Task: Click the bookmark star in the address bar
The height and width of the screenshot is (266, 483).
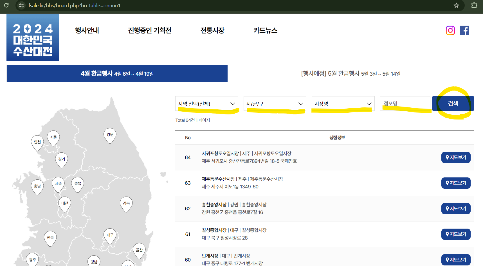Action: [x=456, y=5]
